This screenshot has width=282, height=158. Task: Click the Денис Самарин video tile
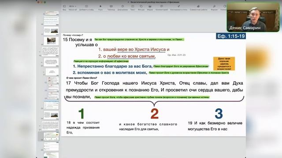(x=253, y=18)
